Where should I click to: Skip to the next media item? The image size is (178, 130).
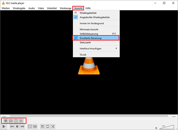point(22,126)
